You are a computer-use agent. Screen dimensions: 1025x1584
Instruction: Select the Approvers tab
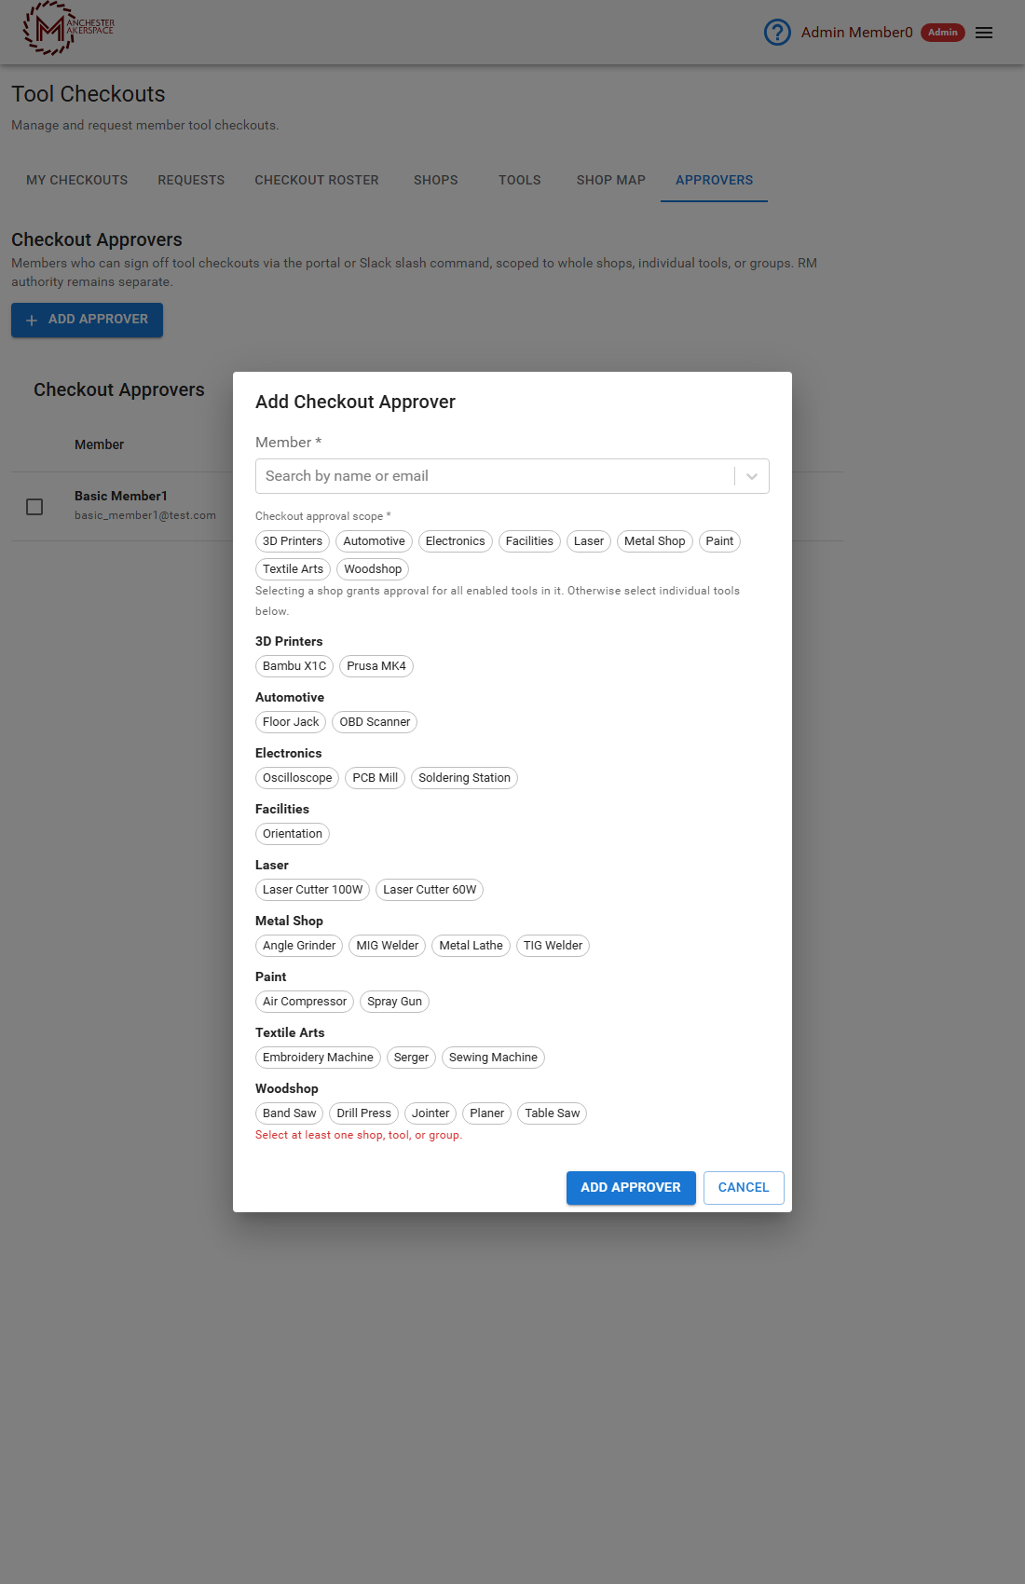click(715, 180)
